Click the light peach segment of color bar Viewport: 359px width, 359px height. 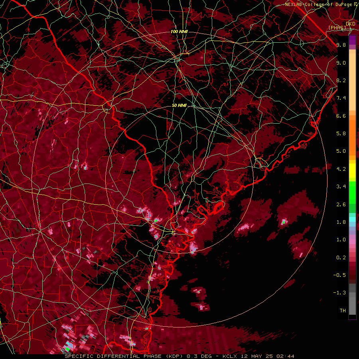[352, 82]
